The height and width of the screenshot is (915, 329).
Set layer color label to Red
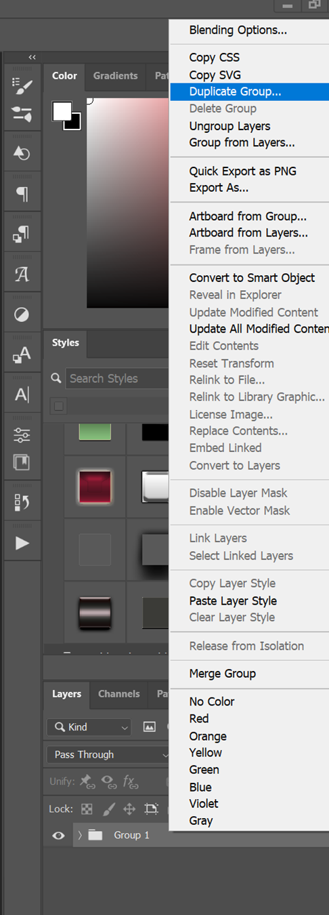[199, 718]
